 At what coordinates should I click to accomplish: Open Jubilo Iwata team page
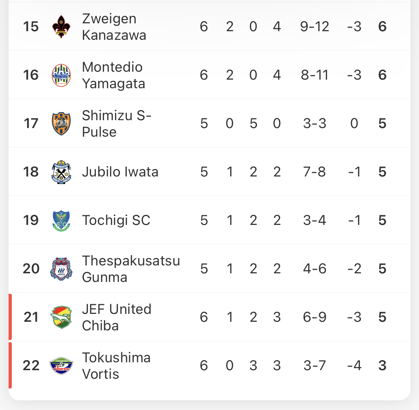pos(120,172)
